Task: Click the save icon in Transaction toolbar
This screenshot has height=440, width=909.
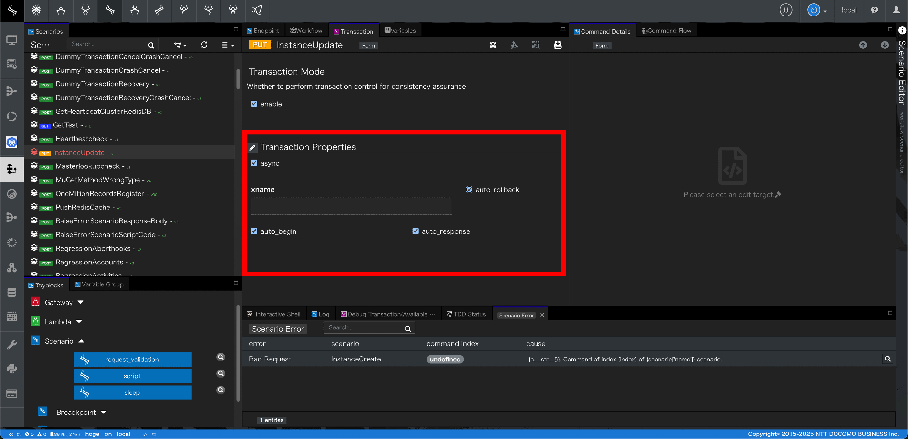Action: 558,45
